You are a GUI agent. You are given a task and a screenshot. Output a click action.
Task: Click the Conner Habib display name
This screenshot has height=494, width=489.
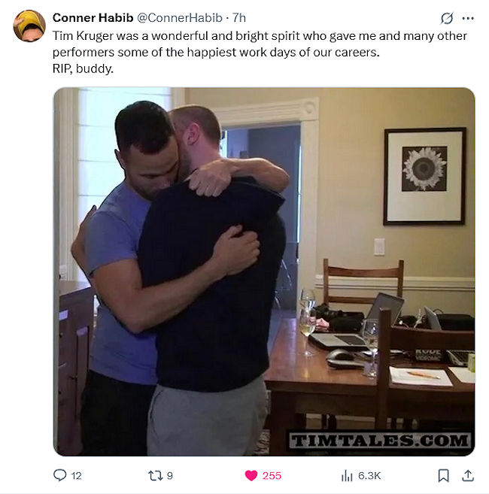tap(93, 18)
